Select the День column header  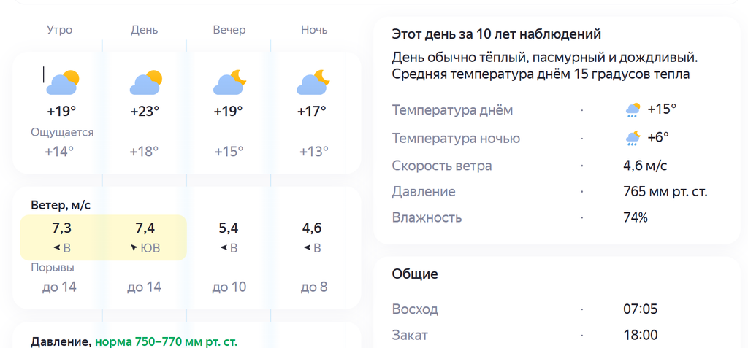click(145, 30)
